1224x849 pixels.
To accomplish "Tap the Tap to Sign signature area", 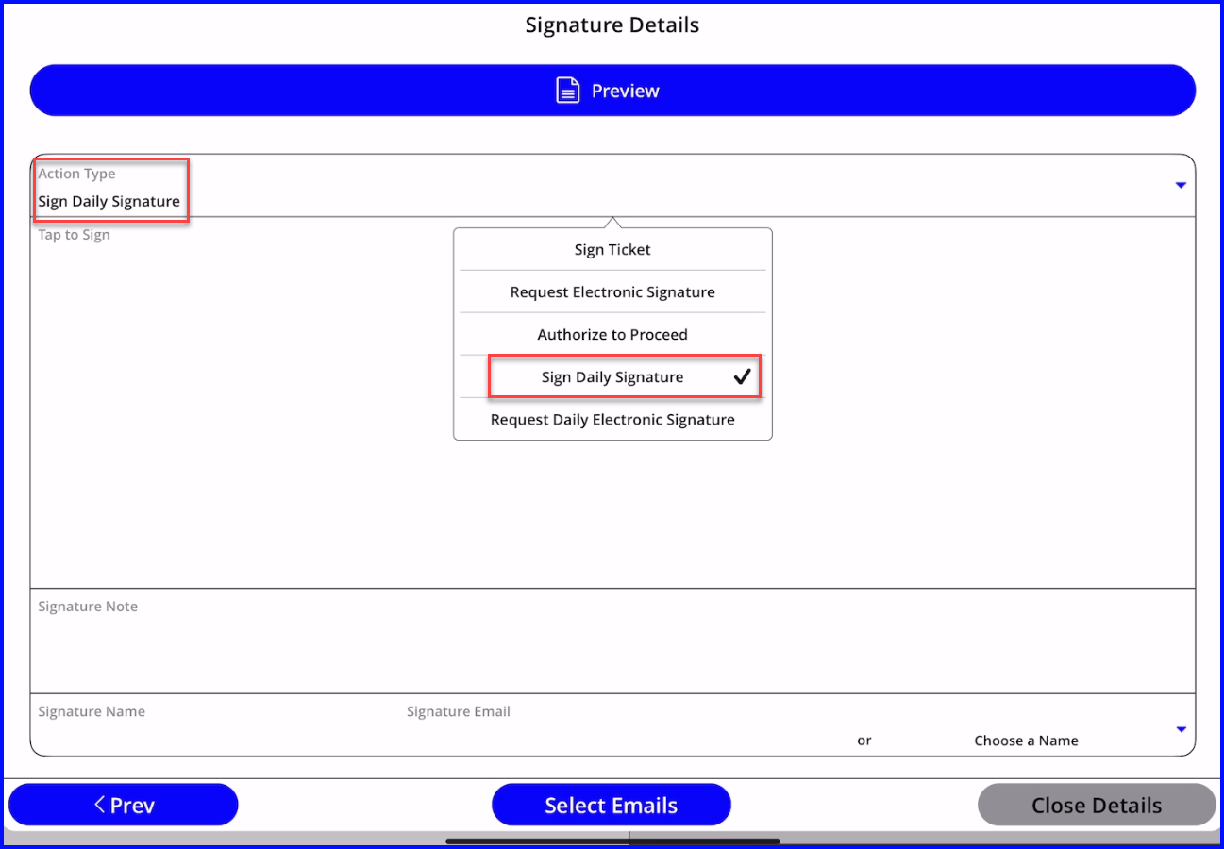I will click(612, 403).
